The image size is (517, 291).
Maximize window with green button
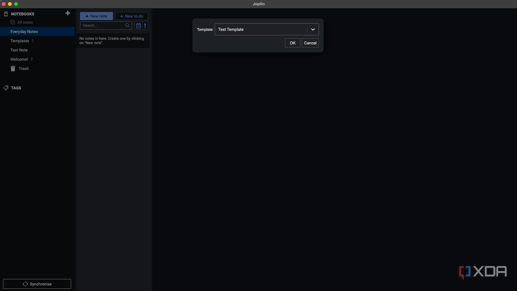pyautogui.click(x=16, y=4)
